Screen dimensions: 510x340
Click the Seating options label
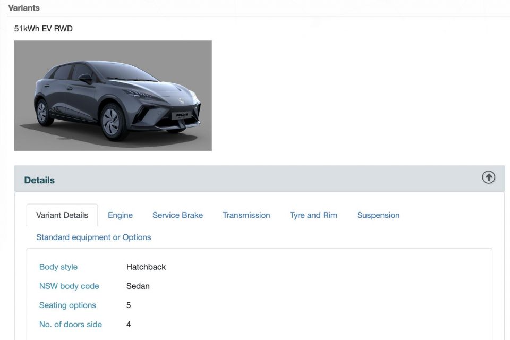67,305
